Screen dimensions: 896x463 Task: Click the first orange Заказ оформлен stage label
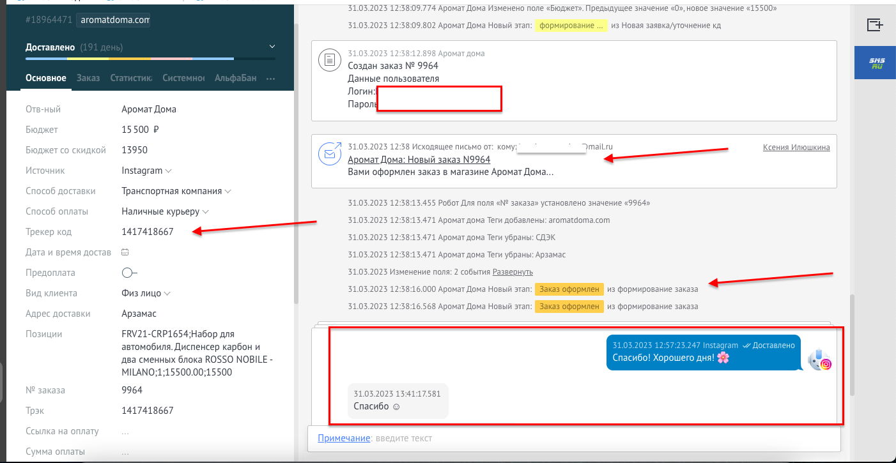(x=569, y=289)
